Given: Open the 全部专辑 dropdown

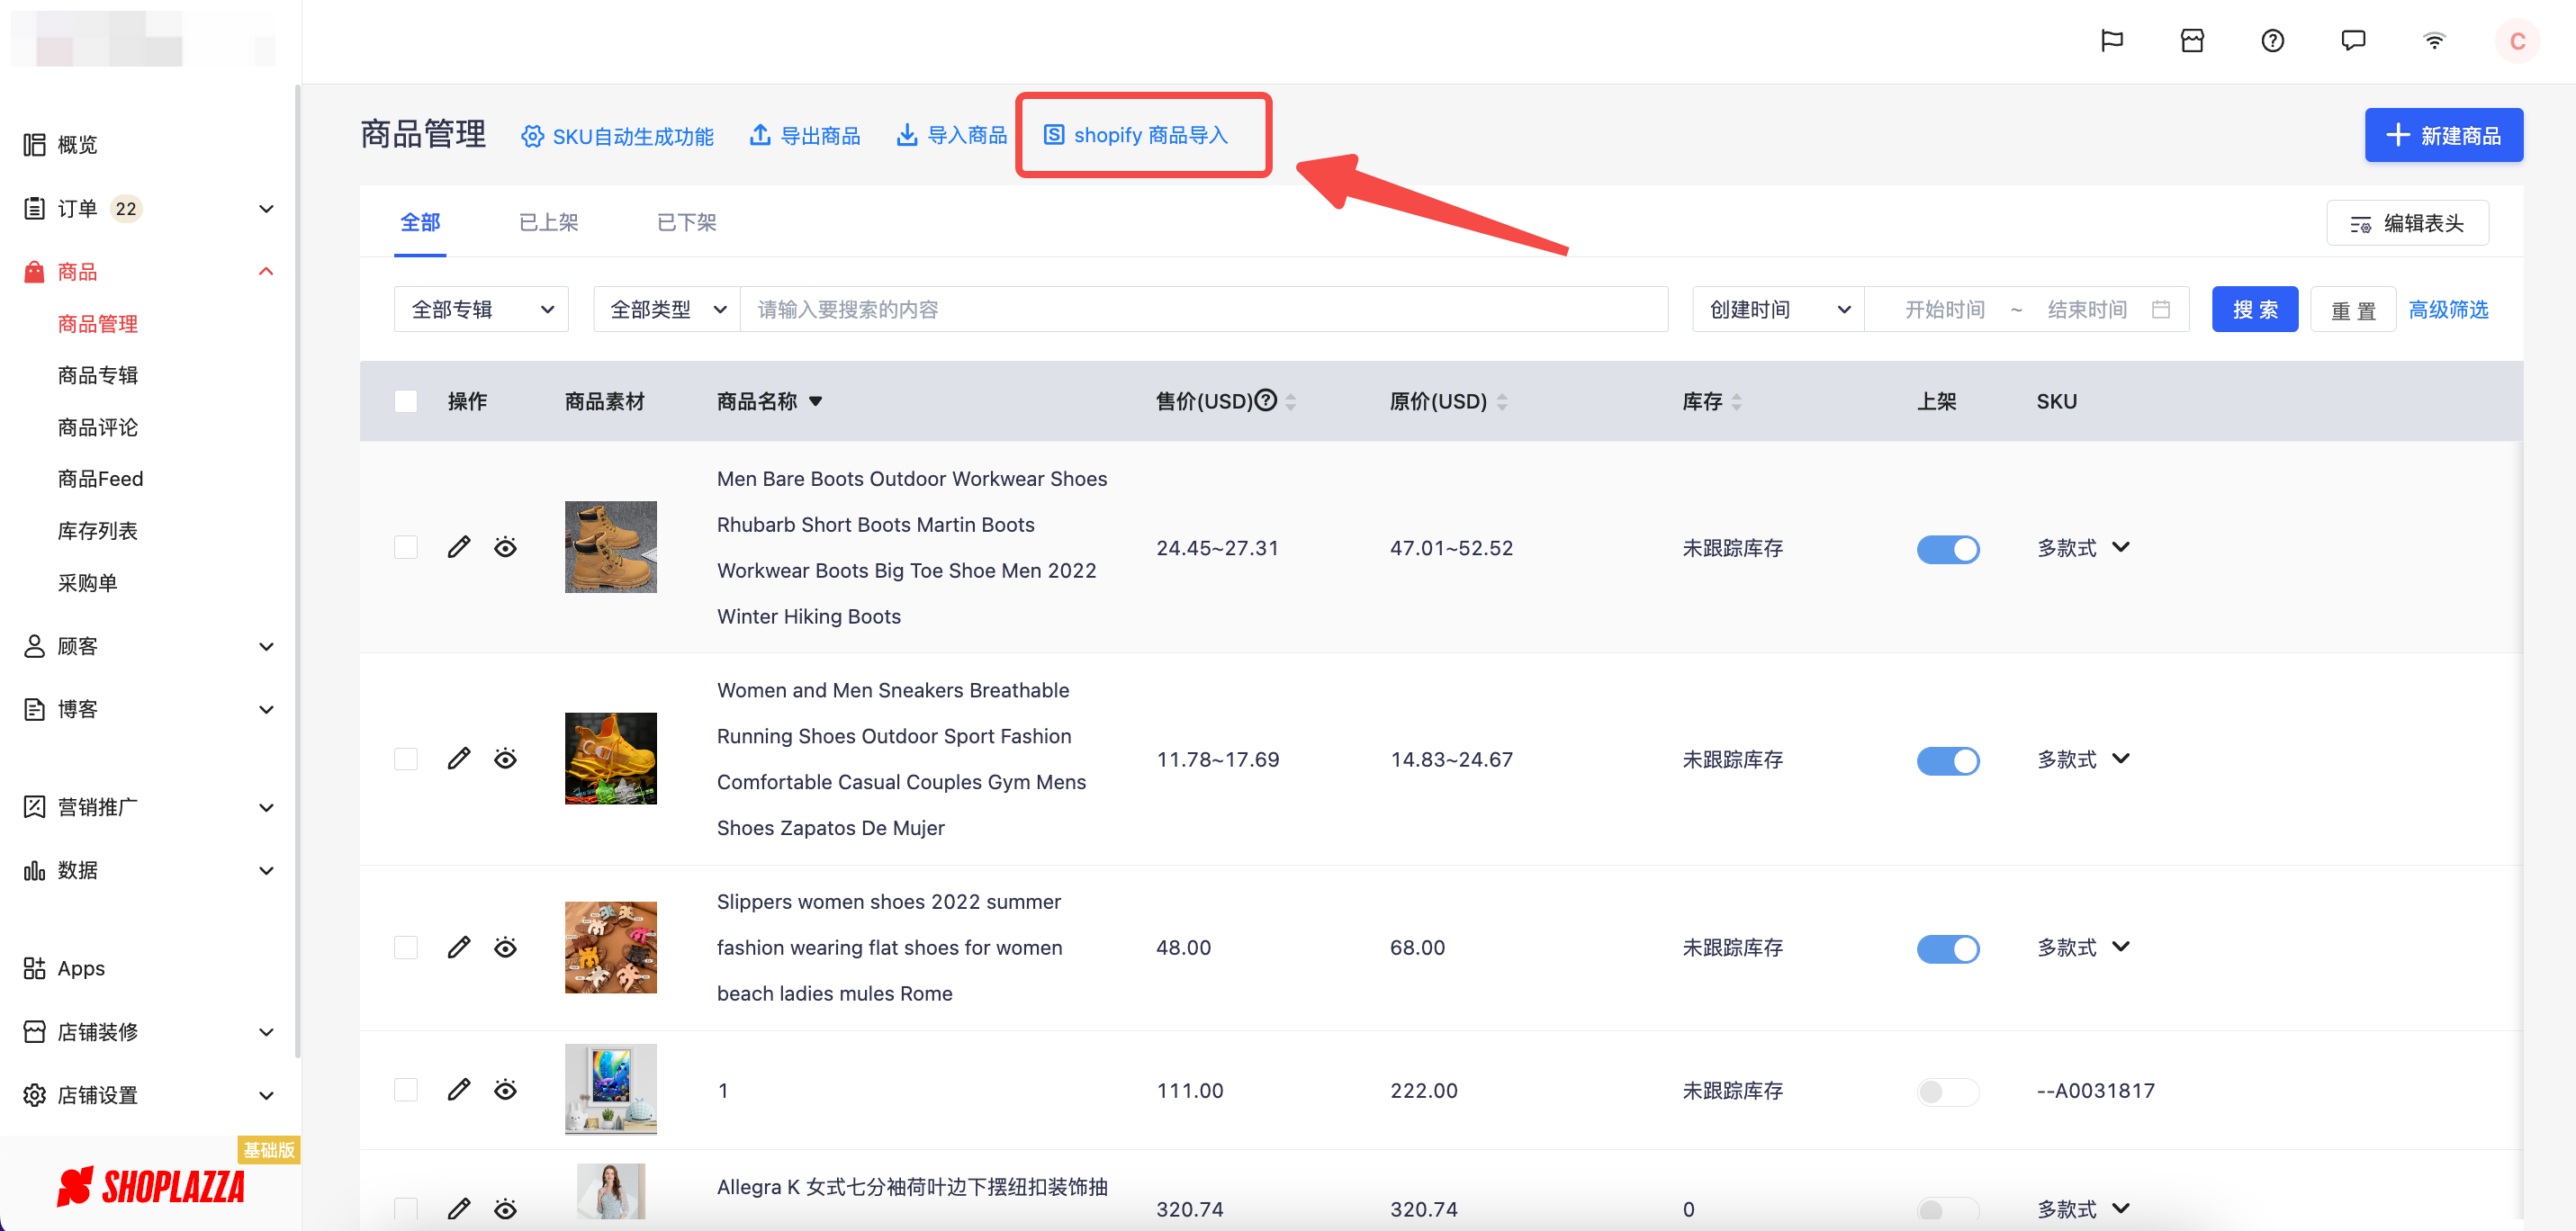Looking at the screenshot, I should click(481, 309).
